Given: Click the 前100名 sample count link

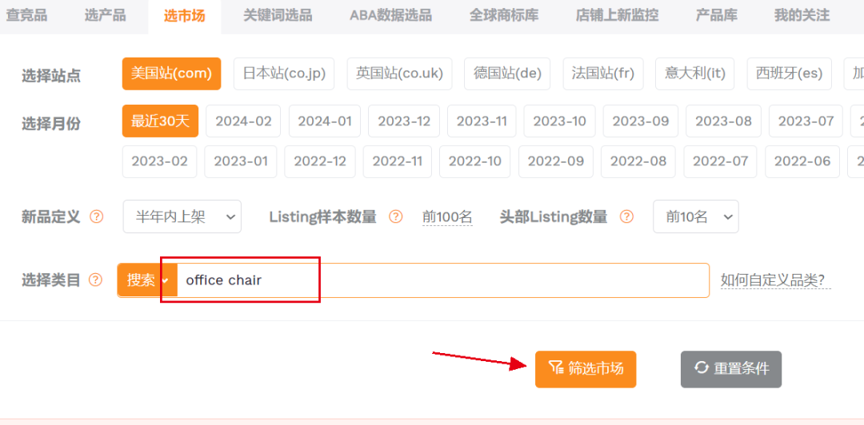Looking at the screenshot, I should (447, 217).
